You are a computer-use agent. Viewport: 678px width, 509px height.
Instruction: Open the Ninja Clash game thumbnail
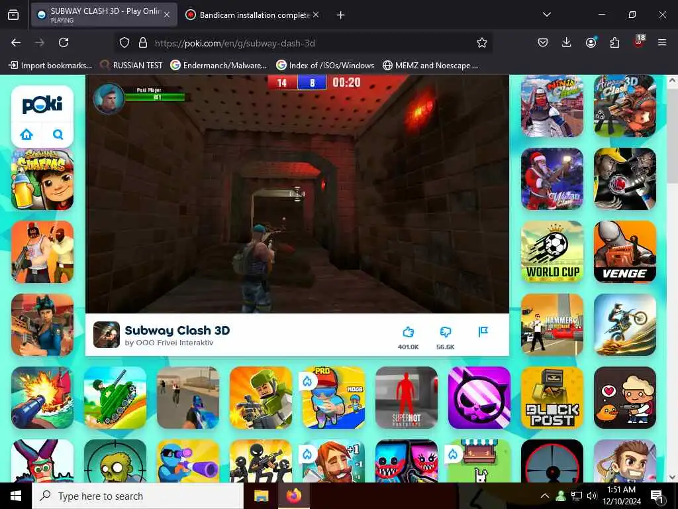pyautogui.click(x=552, y=106)
